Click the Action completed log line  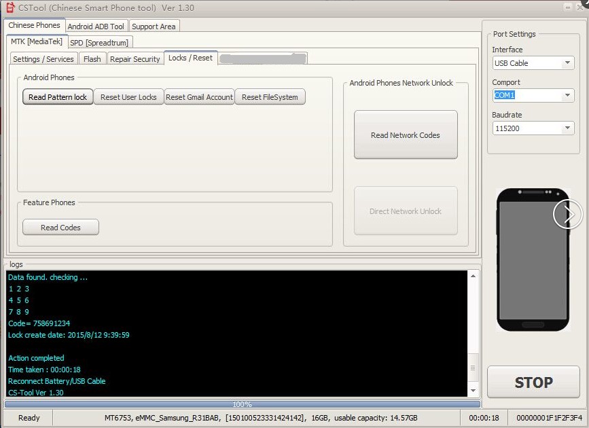(x=36, y=358)
